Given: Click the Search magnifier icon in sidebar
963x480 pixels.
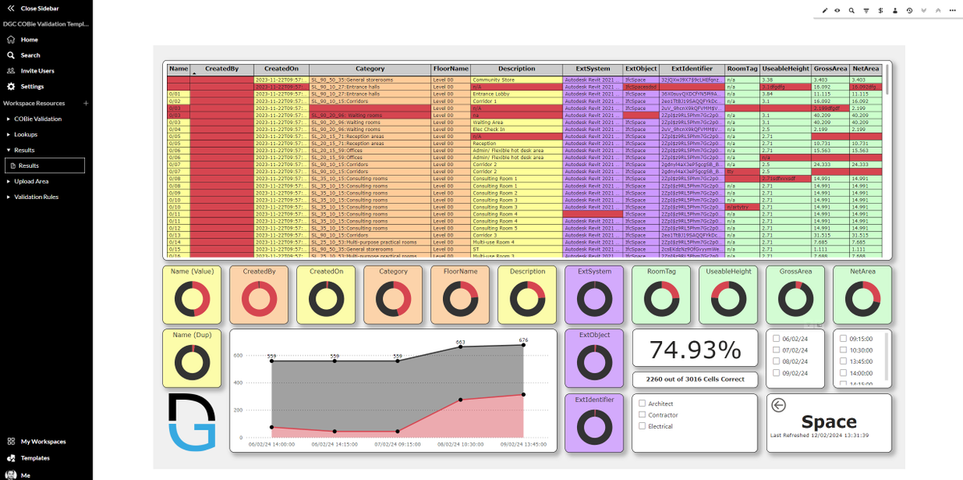Looking at the screenshot, I should (10, 55).
